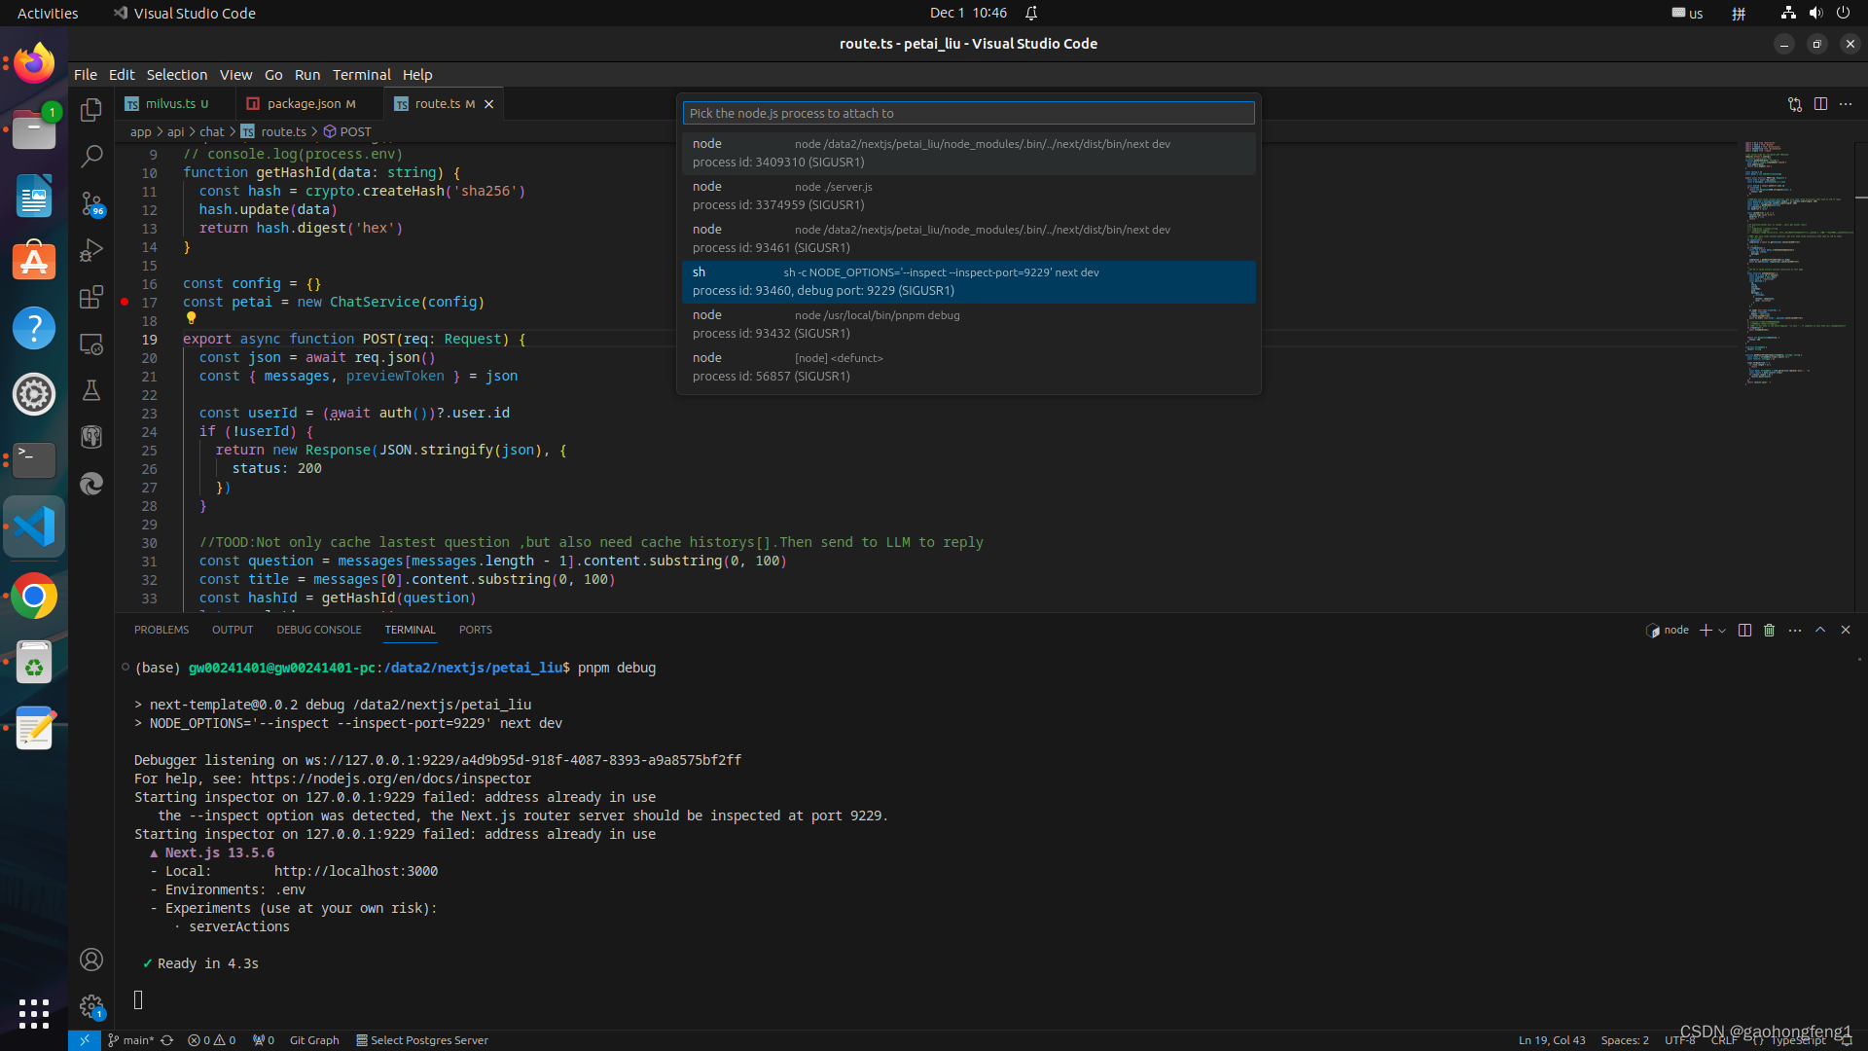This screenshot has width=1868, height=1051.
Task: Expand new terminal launch profile dropdown
Action: click(x=1722, y=631)
